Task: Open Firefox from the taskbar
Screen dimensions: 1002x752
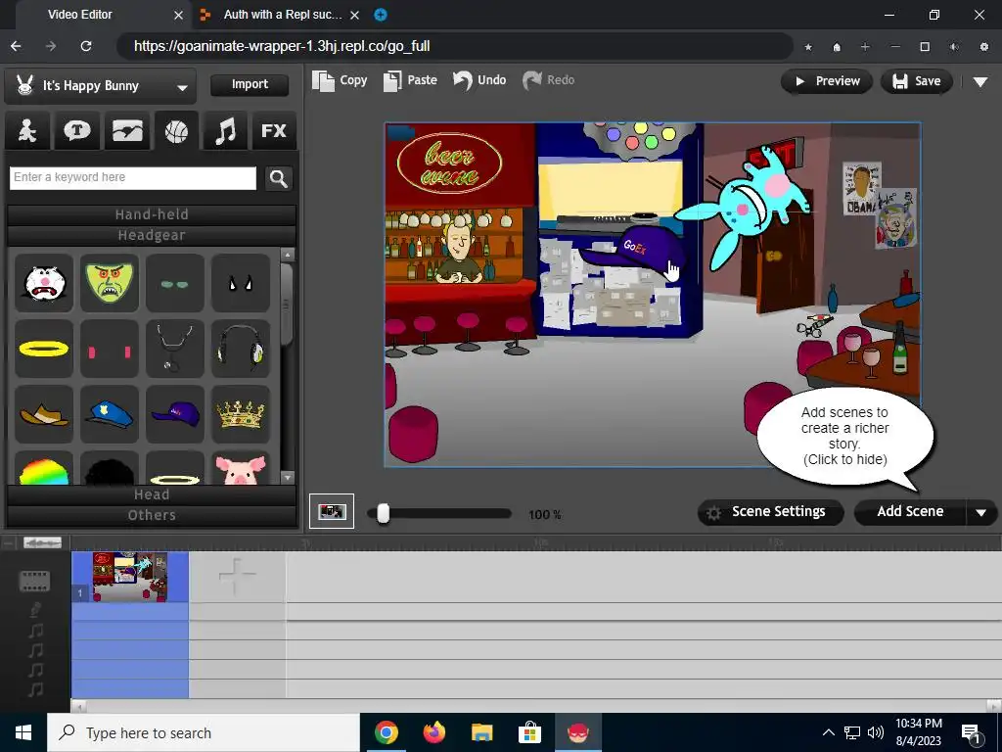Action: click(x=434, y=732)
